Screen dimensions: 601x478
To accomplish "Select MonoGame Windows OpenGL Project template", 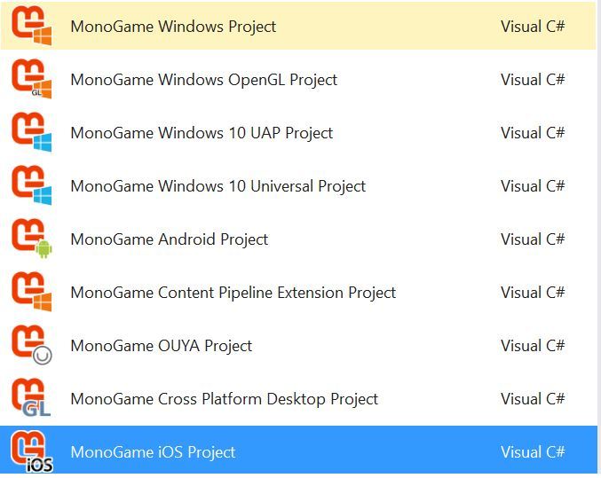I will tap(204, 80).
